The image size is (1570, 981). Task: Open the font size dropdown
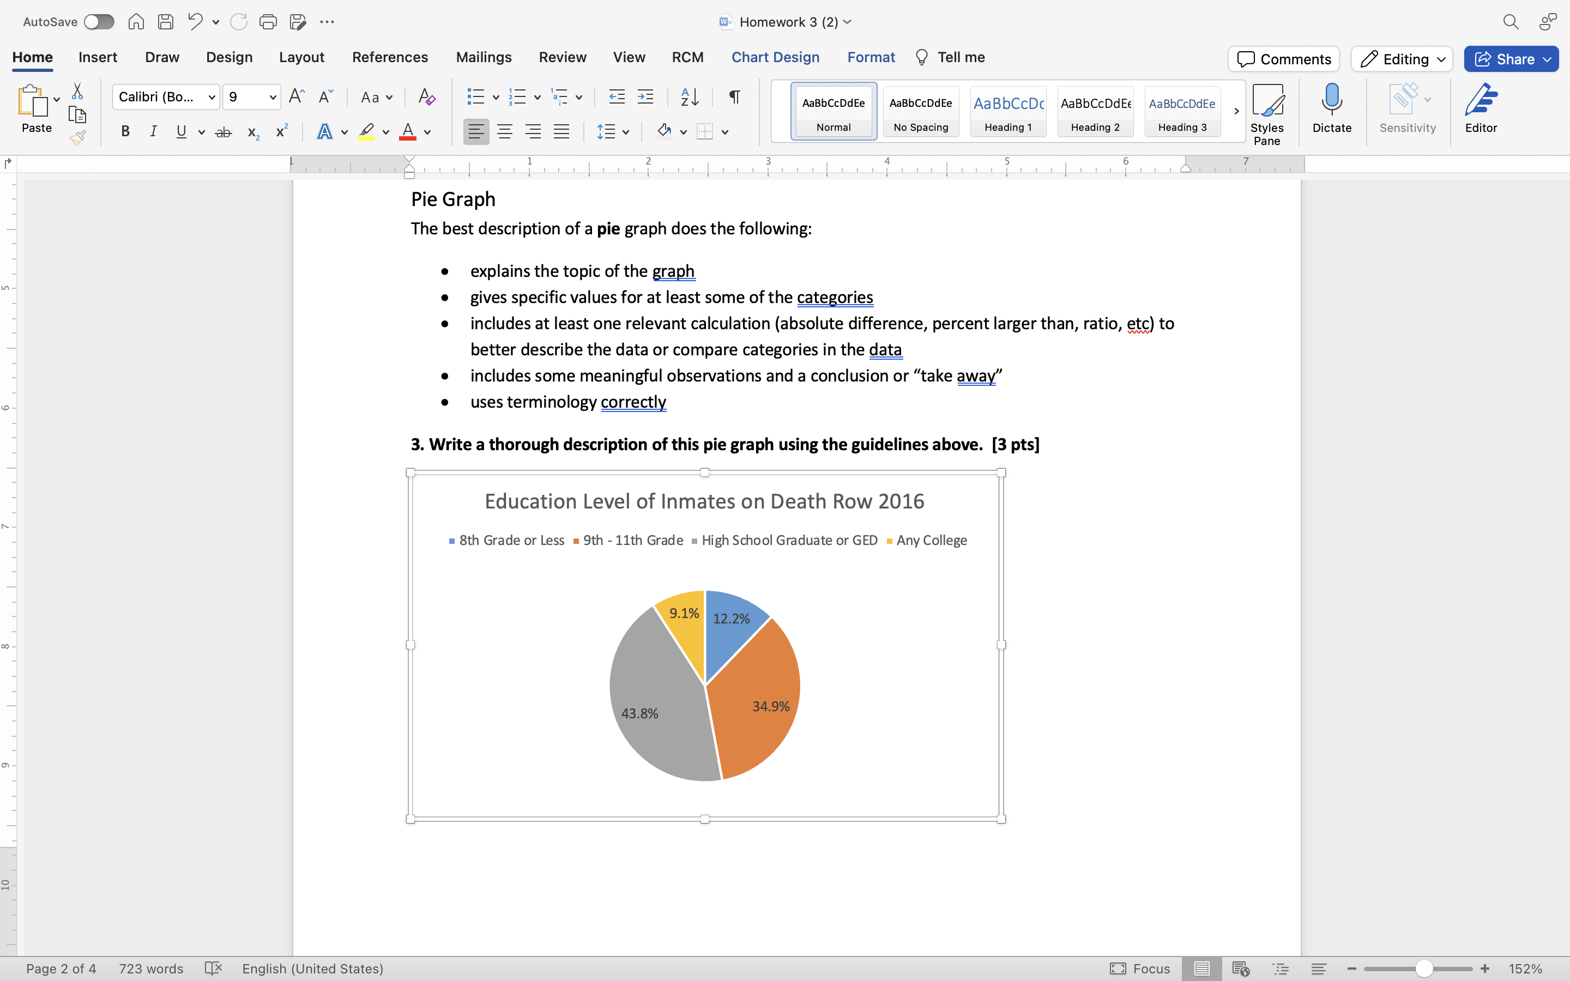[x=273, y=98]
